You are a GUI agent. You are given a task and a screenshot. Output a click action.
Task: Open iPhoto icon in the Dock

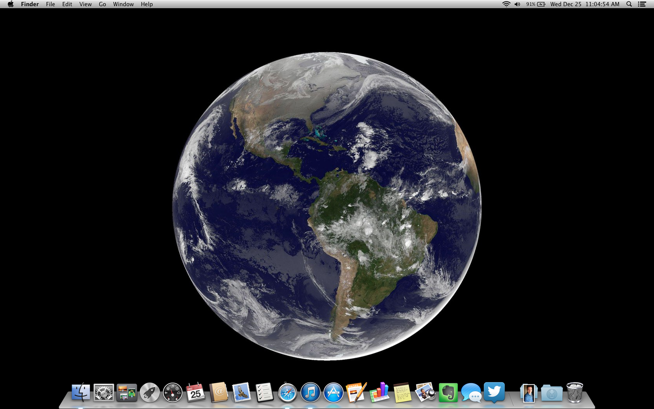pyautogui.click(x=425, y=392)
